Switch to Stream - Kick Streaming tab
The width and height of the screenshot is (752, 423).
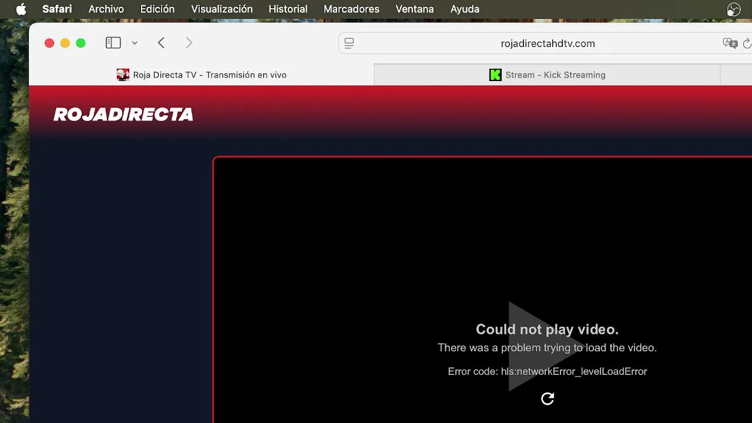pyautogui.click(x=547, y=75)
